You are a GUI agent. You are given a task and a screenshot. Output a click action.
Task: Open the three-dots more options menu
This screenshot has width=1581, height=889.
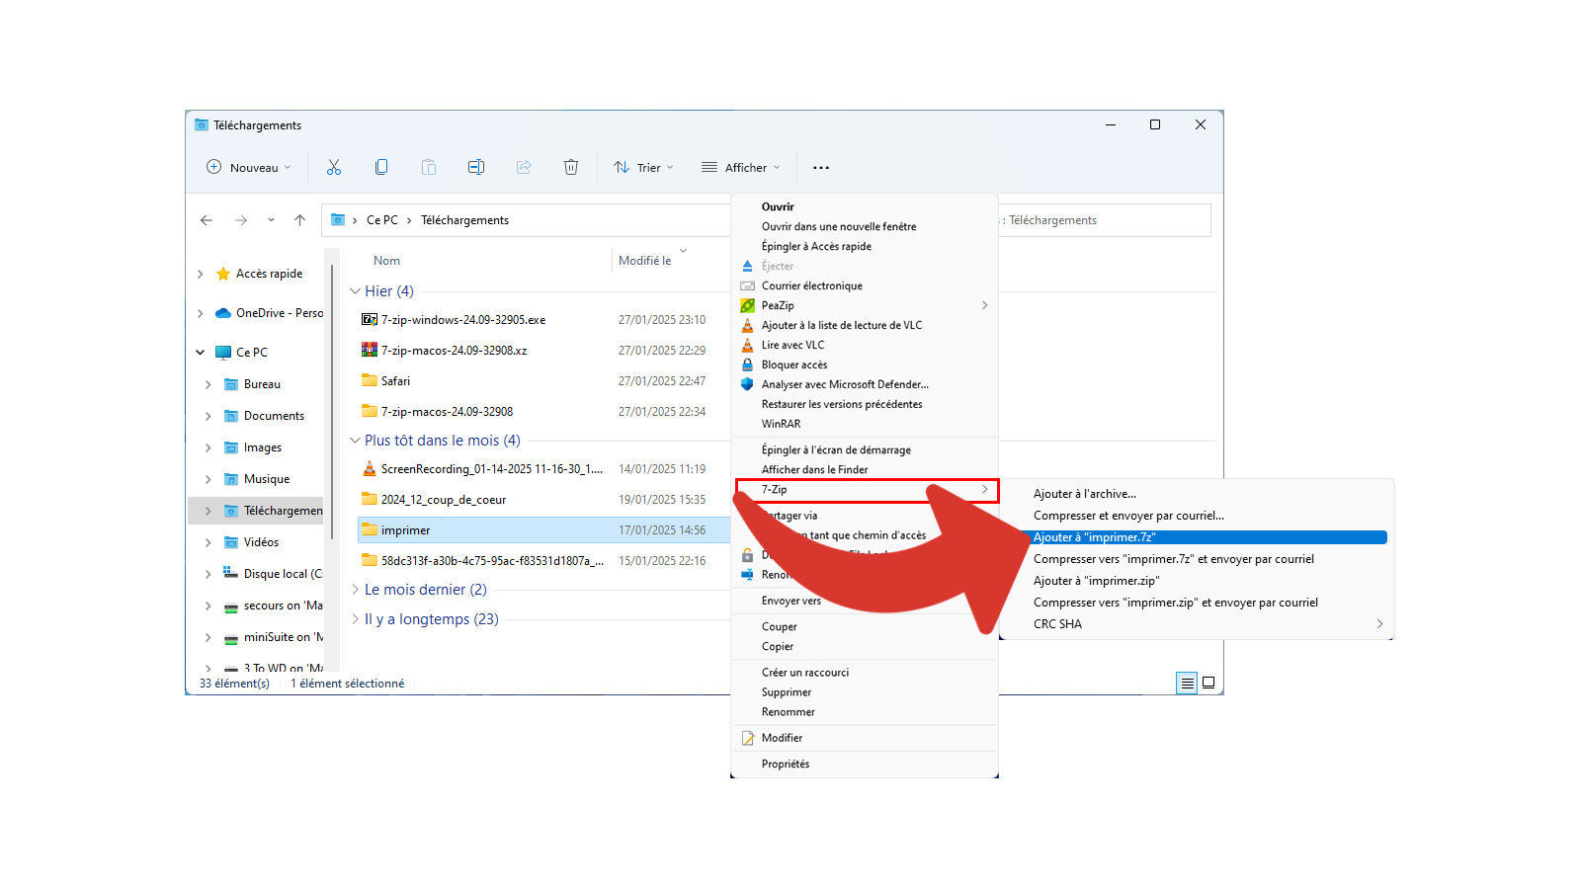[821, 168]
